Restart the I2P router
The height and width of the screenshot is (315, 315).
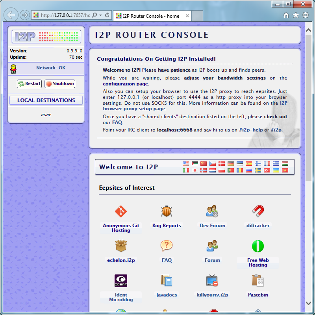pos(29,83)
